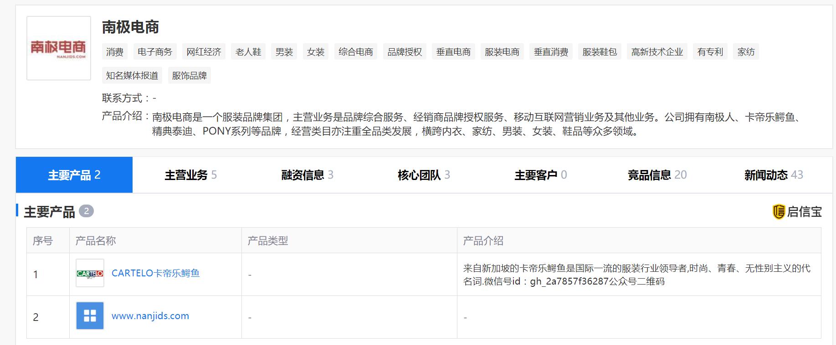
Task: Click the 服装电商 tag
Action: tap(502, 52)
